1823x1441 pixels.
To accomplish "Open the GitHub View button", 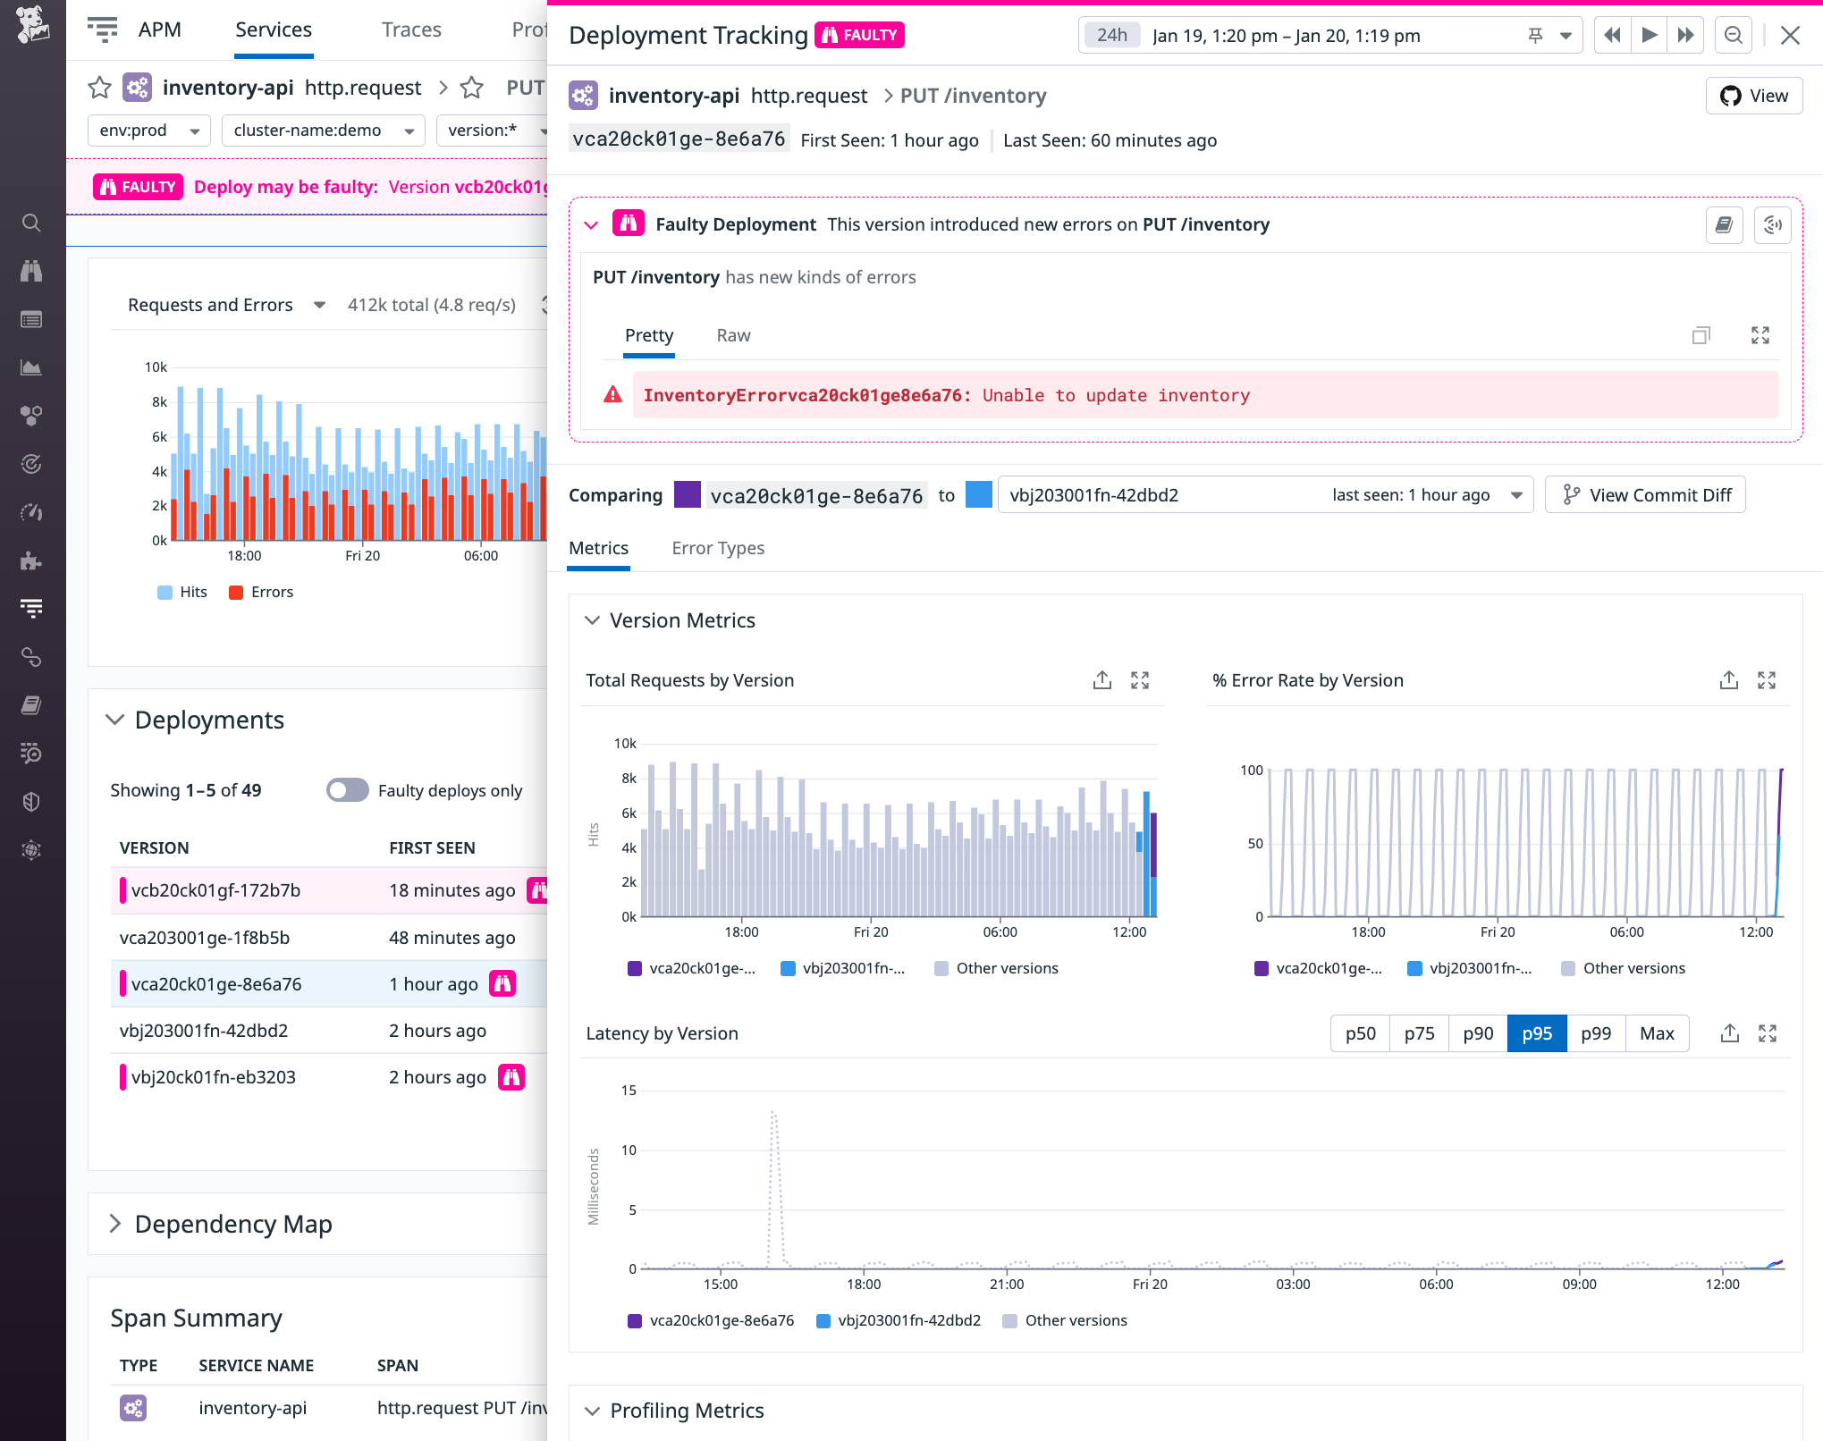I will tap(1753, 96).
